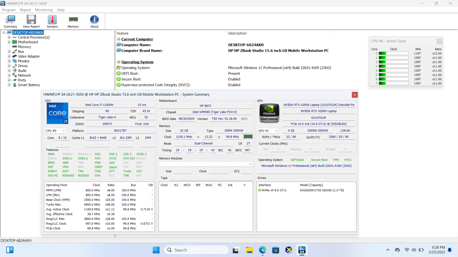Click the Core 4 clock bar
This screenshot has width=458, height=257.
point(394,71)
